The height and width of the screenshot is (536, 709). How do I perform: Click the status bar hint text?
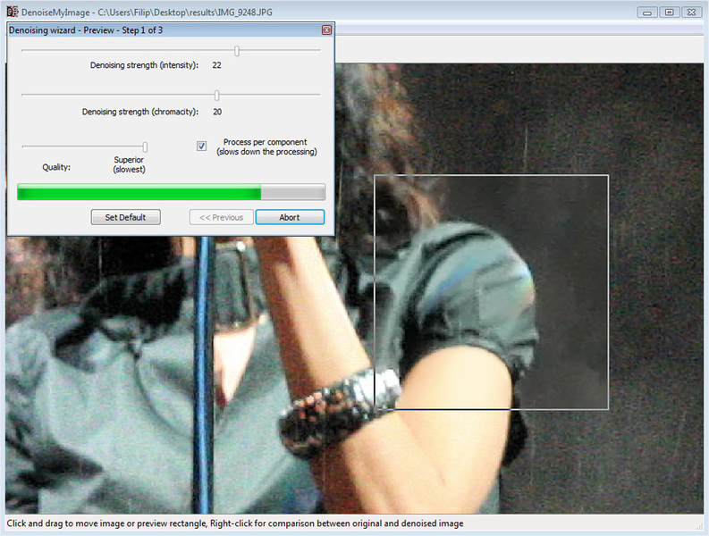click(x=235, y=523)
